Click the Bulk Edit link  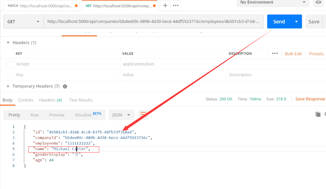click(293, 54)
